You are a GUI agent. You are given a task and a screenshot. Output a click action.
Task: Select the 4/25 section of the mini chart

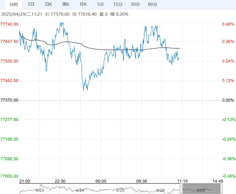(120, 190)
